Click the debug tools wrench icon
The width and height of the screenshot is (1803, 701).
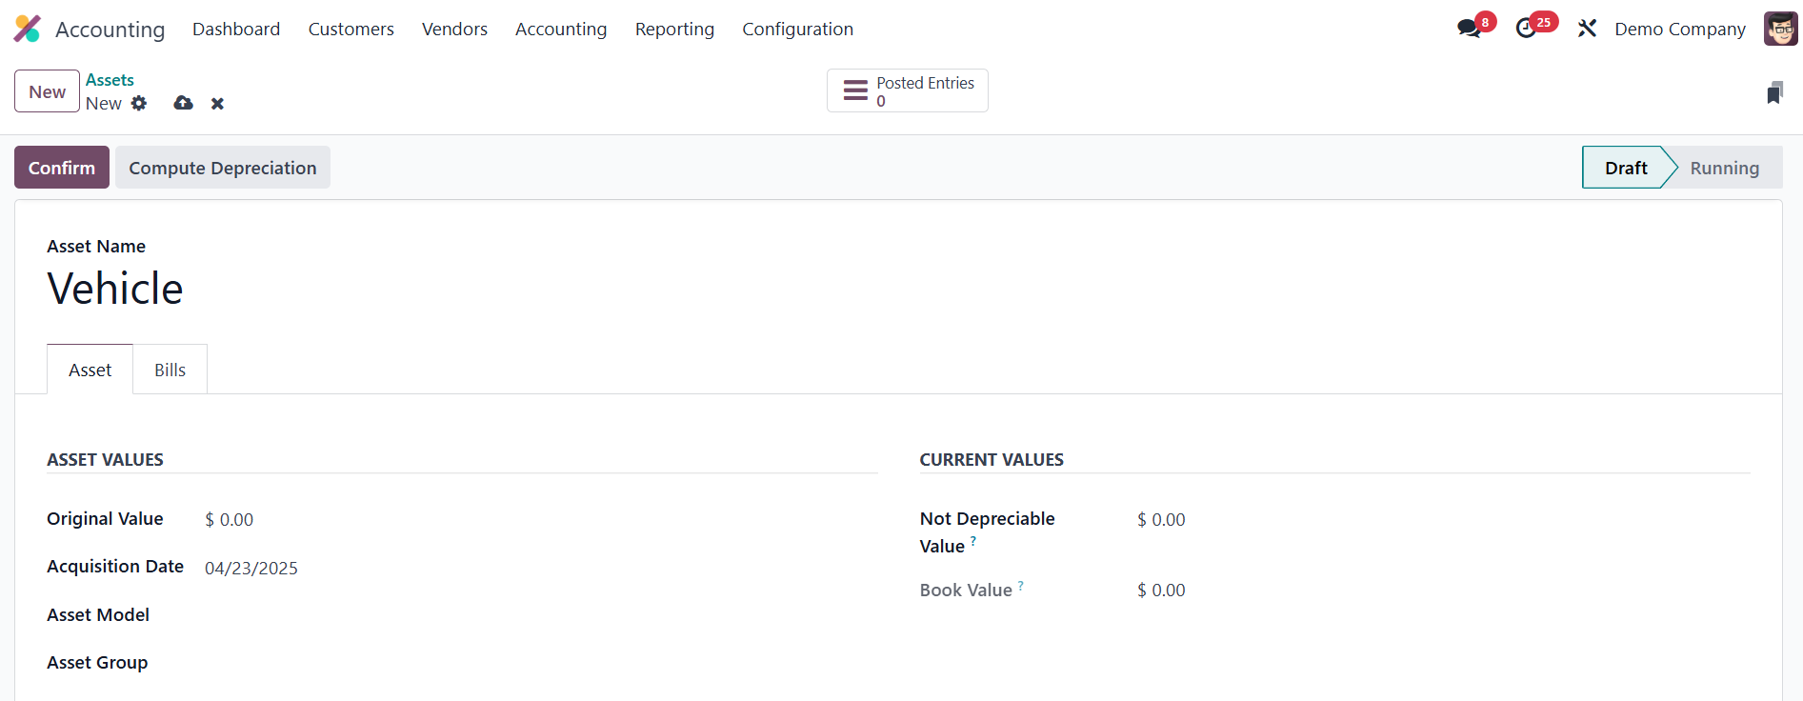1587,29
